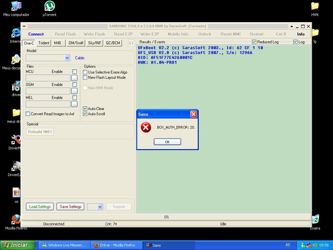The width and height of the screenshot is (333, 250).
Task: Open the 'lg' folder on desktop
Action: pyautogui.click(x=315, y=35)
